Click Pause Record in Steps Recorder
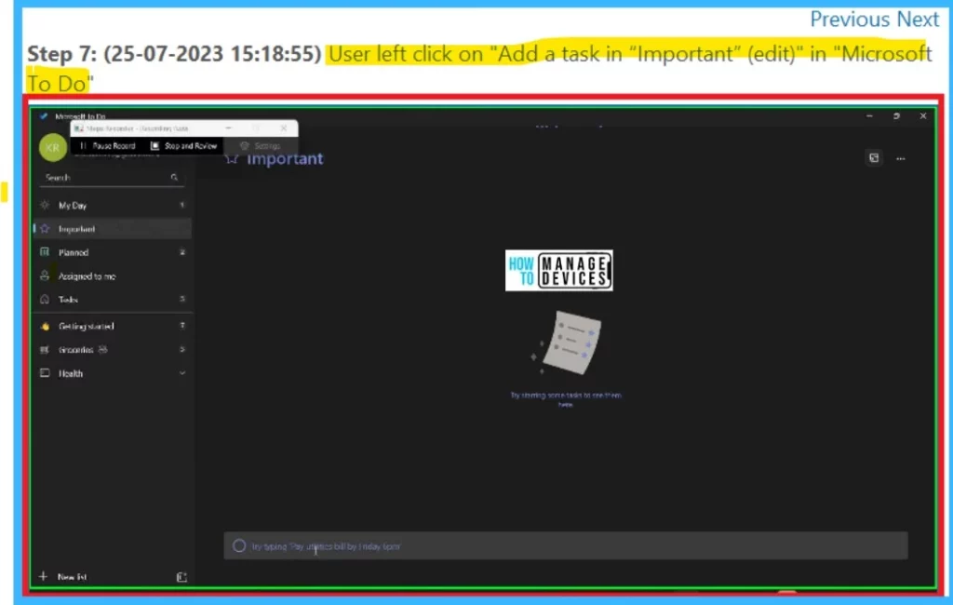 108,146
